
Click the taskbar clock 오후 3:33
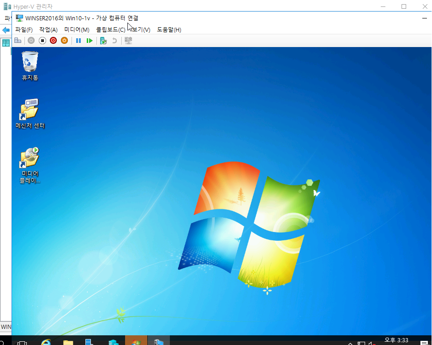[396, 340]
